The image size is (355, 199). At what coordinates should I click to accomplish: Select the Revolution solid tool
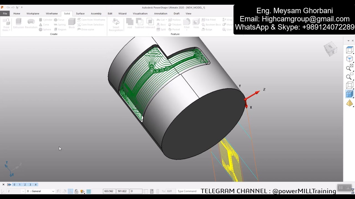coord(31,23)
